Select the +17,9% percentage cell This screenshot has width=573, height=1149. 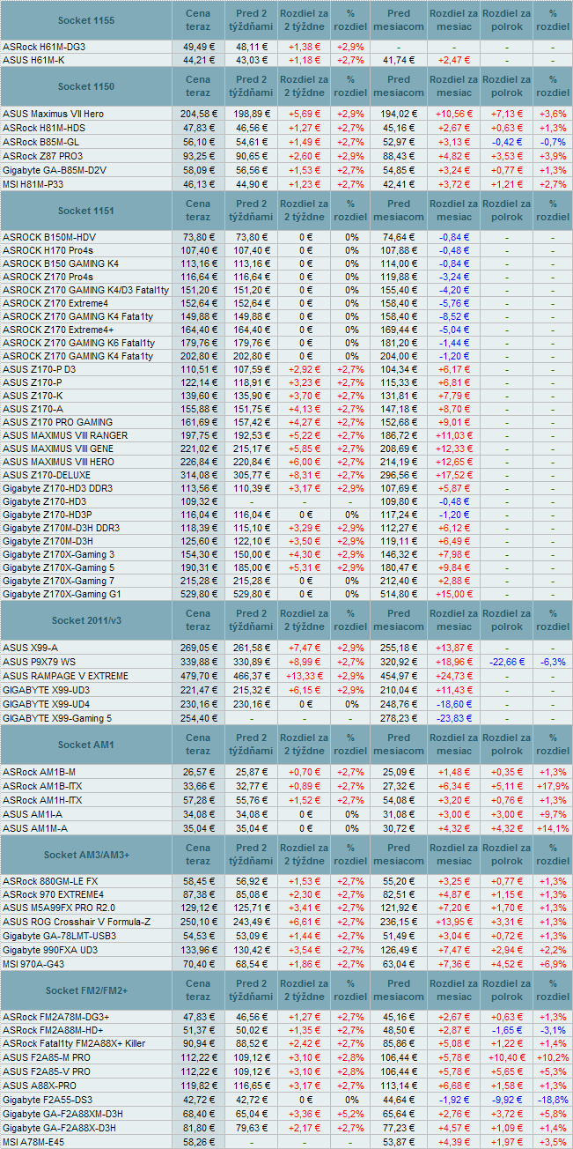point(553,786)
